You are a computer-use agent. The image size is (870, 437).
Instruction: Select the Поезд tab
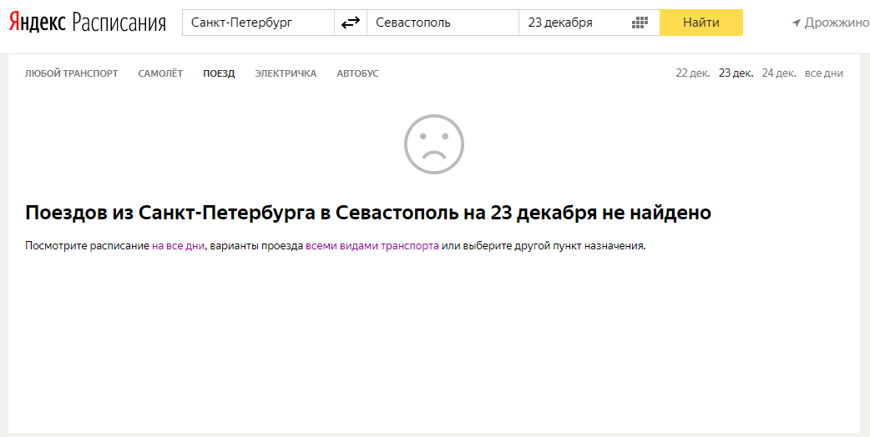(219, 73)
